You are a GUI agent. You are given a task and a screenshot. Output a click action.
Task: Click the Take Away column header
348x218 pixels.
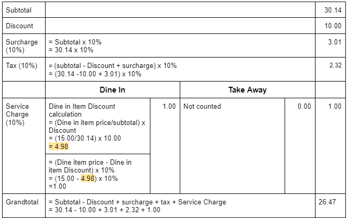click(247, 90)
